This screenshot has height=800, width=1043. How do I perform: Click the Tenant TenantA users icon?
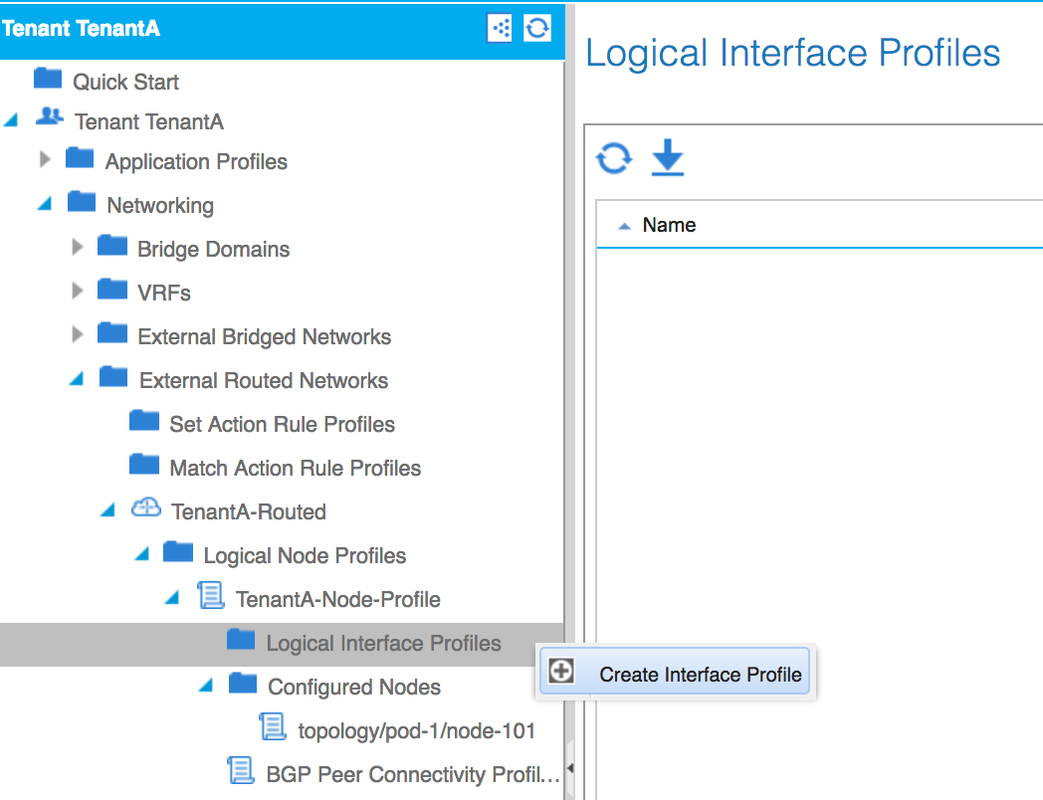(x=49, y=116)
